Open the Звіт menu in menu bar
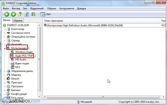Screen dimensions: 167x105 click(x=25, y=8)
